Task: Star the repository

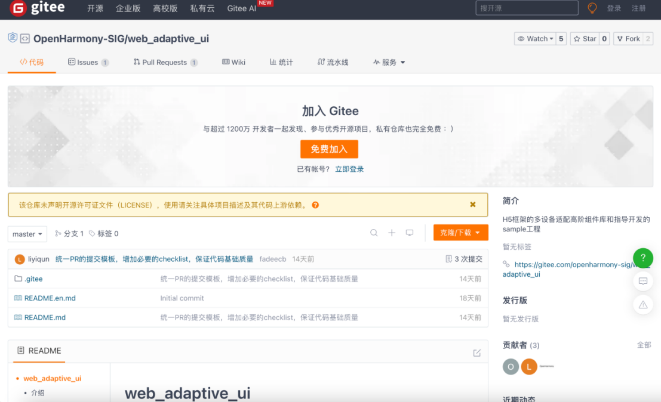Action: (585, 39)
